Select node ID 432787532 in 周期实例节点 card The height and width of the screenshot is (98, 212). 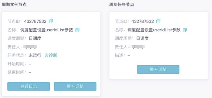(35, 21)
